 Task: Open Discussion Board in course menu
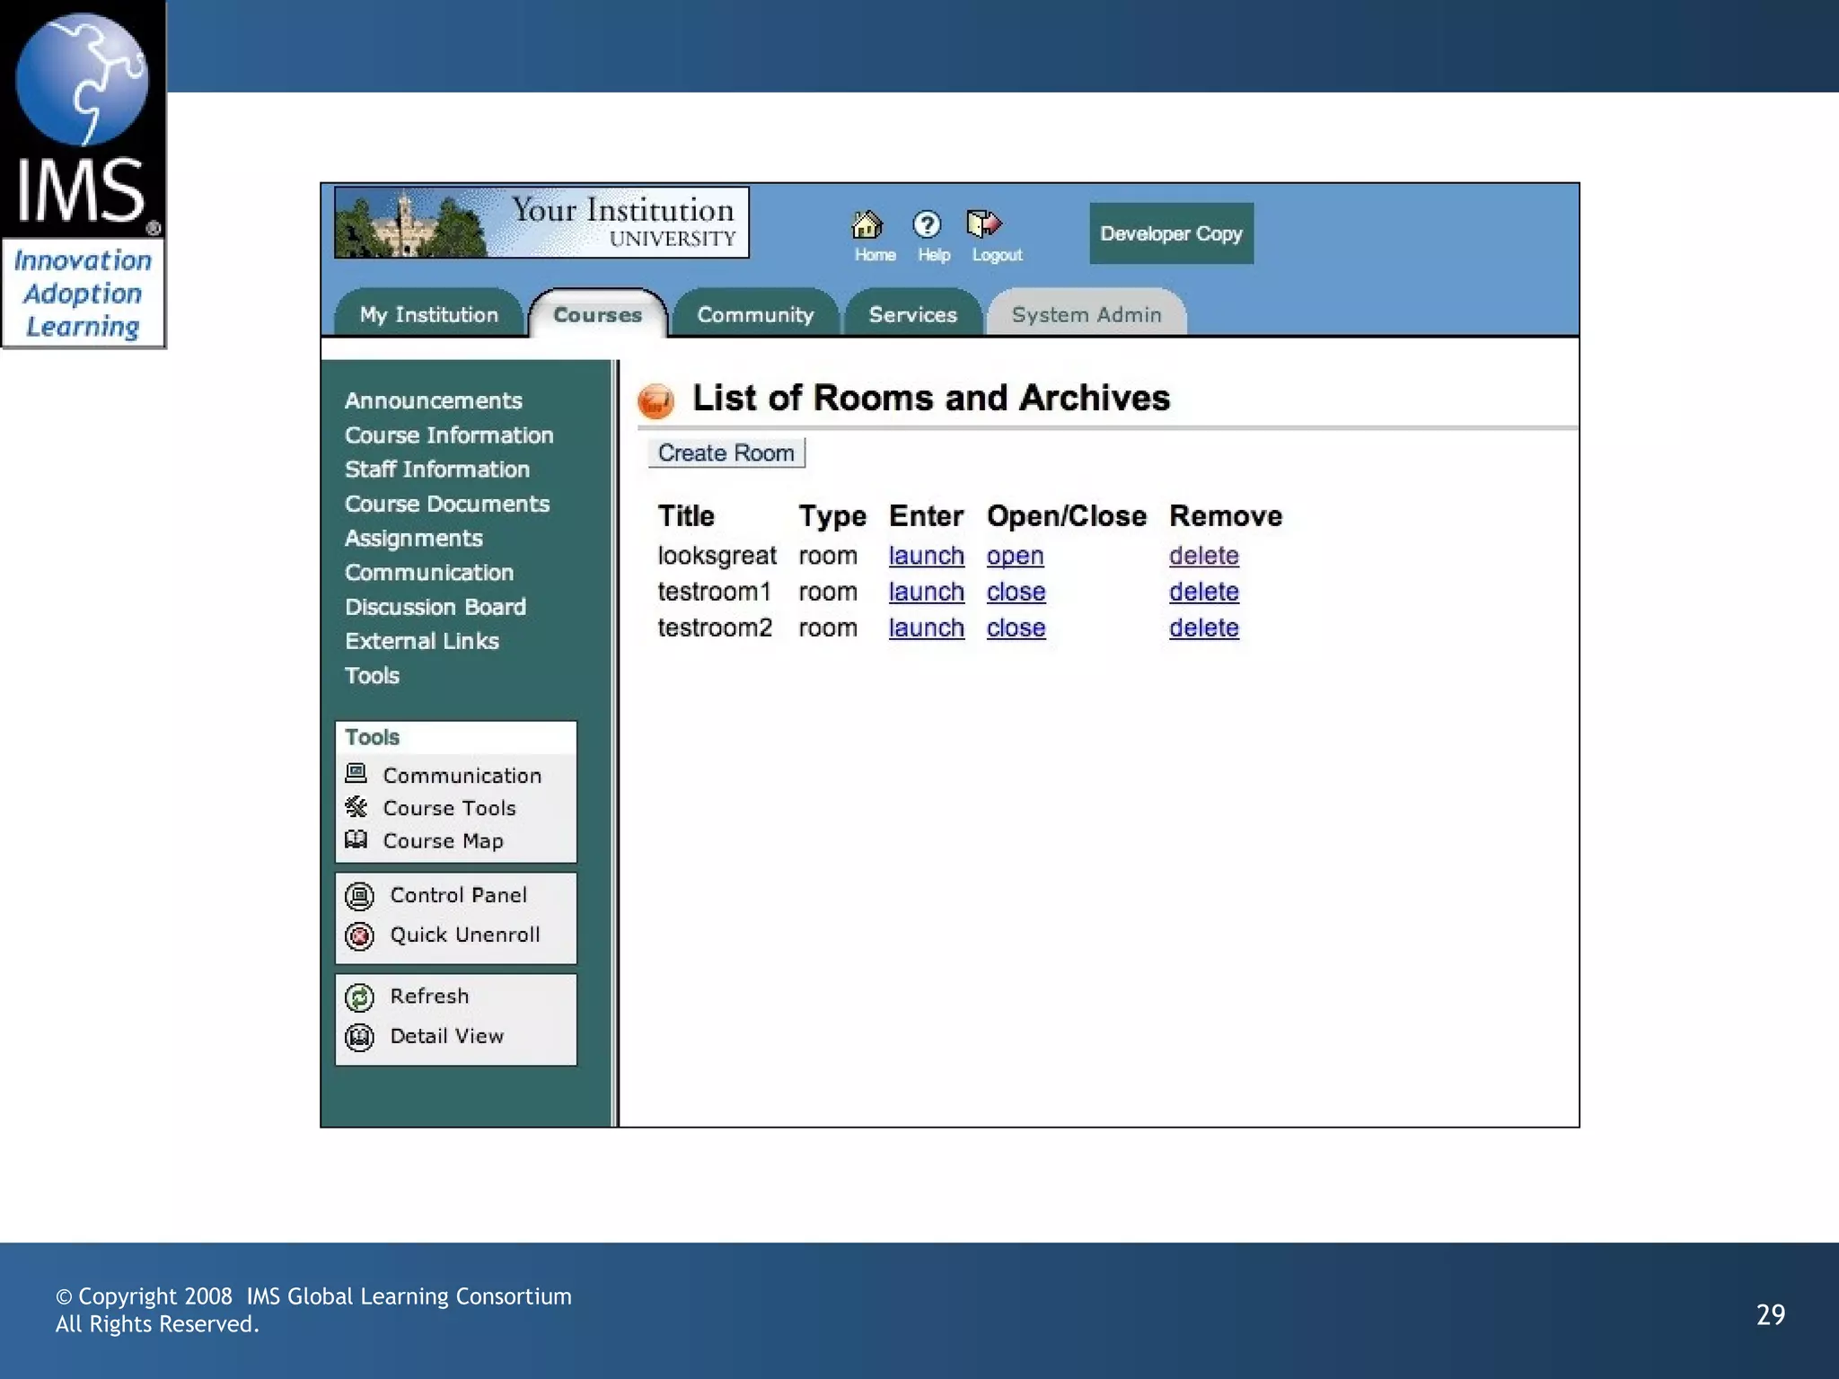[x=436, y=607]
